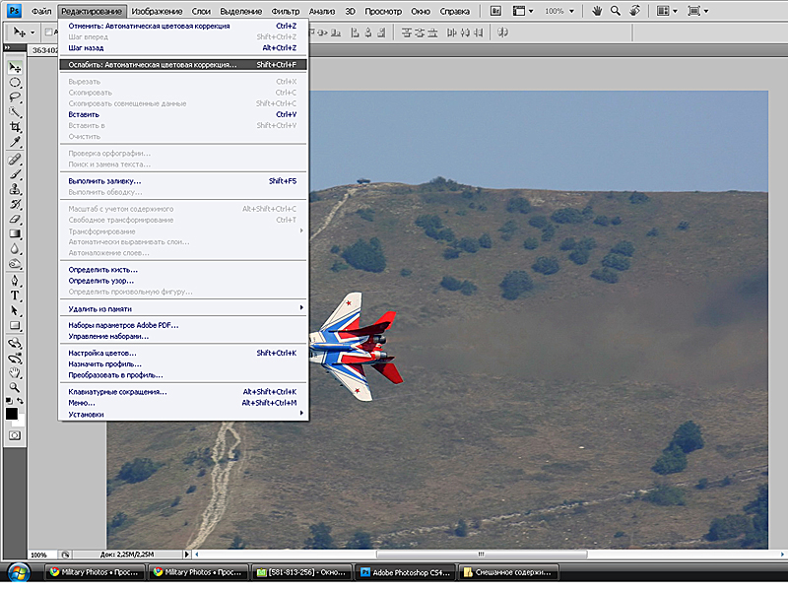Screen dimensions: 788x590
Task: Select the Sponge tool
Action: (x=15, y=263)
